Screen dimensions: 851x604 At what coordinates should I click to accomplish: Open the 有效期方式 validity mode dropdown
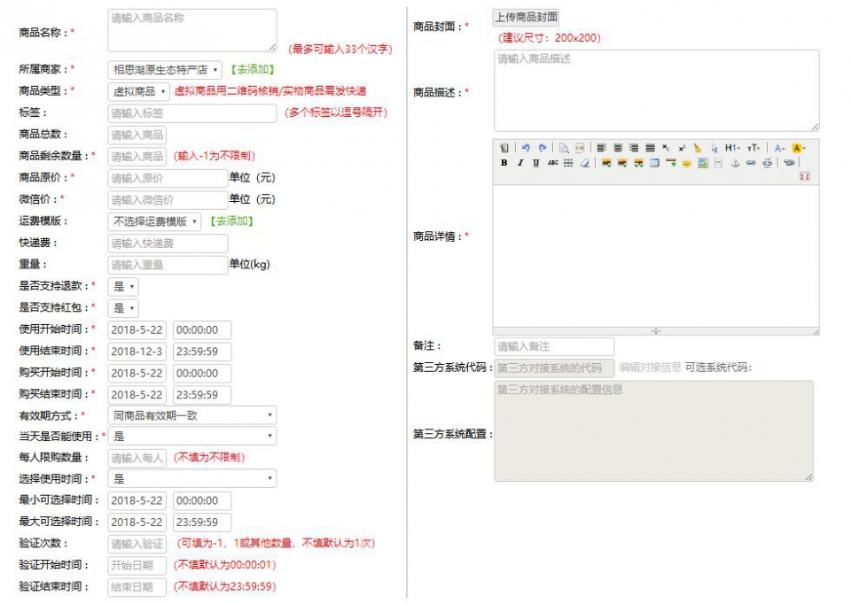[x=191, y=415]
